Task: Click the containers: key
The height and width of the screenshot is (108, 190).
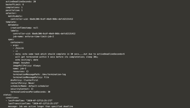Action: click(x=17, y=42)
